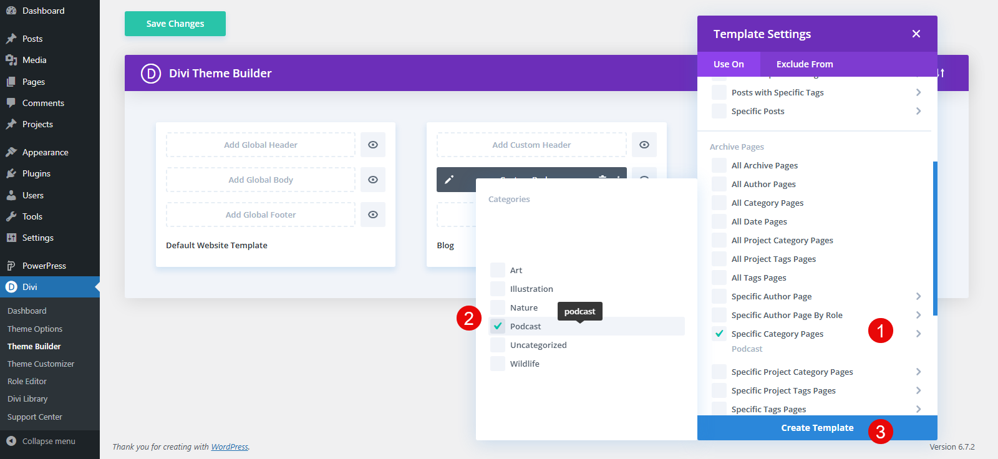Viewport: 998px width, 459px height.
Task: Check All Category Pages checkbox
Action: [719, 203]
